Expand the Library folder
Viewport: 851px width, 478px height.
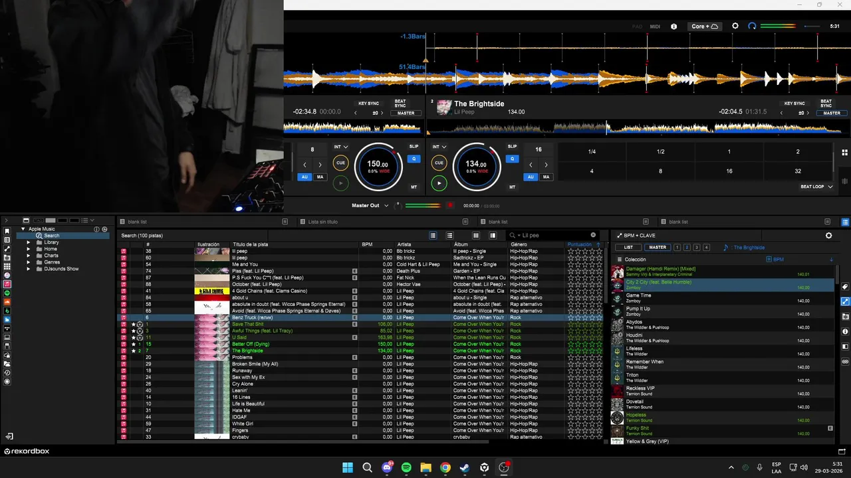click(29, 242)
